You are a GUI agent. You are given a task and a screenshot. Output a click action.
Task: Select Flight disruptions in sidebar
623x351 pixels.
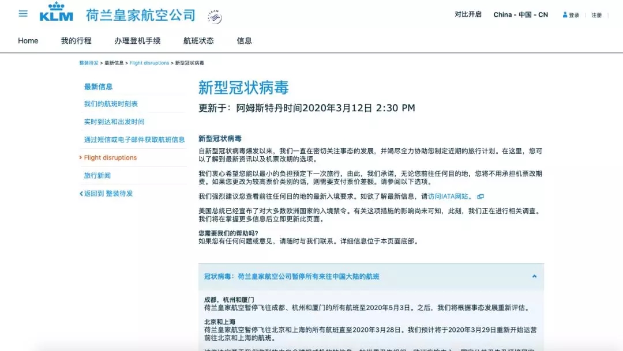110,157
